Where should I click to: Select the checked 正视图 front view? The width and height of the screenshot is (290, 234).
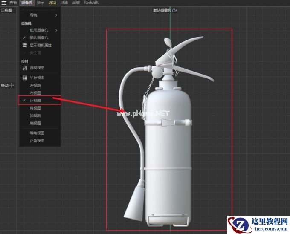(35, 101)
